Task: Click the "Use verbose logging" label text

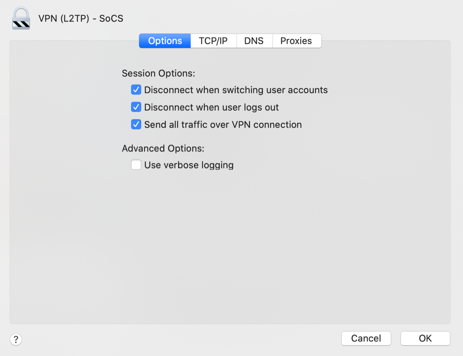Action: [189, 165]
